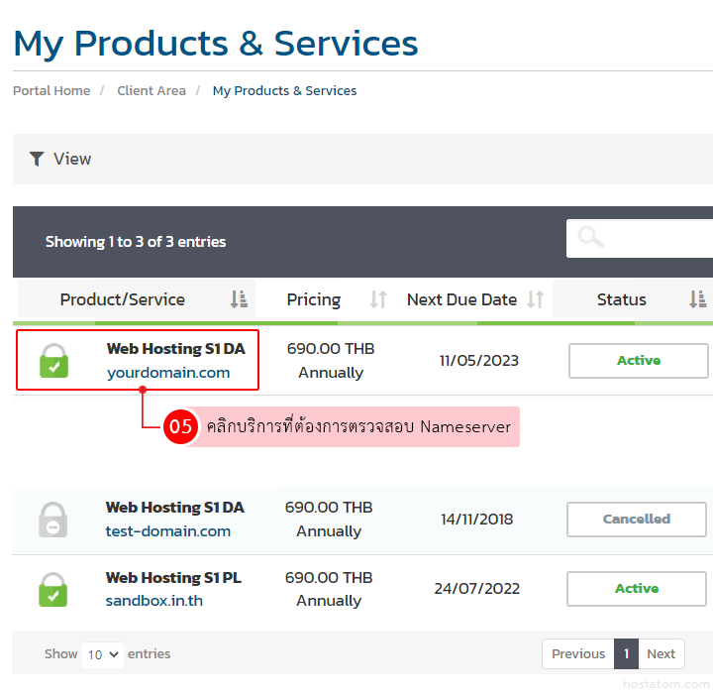The height and width of the screenshot is (697, 713).
Task: Click the green lock icon beside yourdomain.com
Action: coord(53,361)
